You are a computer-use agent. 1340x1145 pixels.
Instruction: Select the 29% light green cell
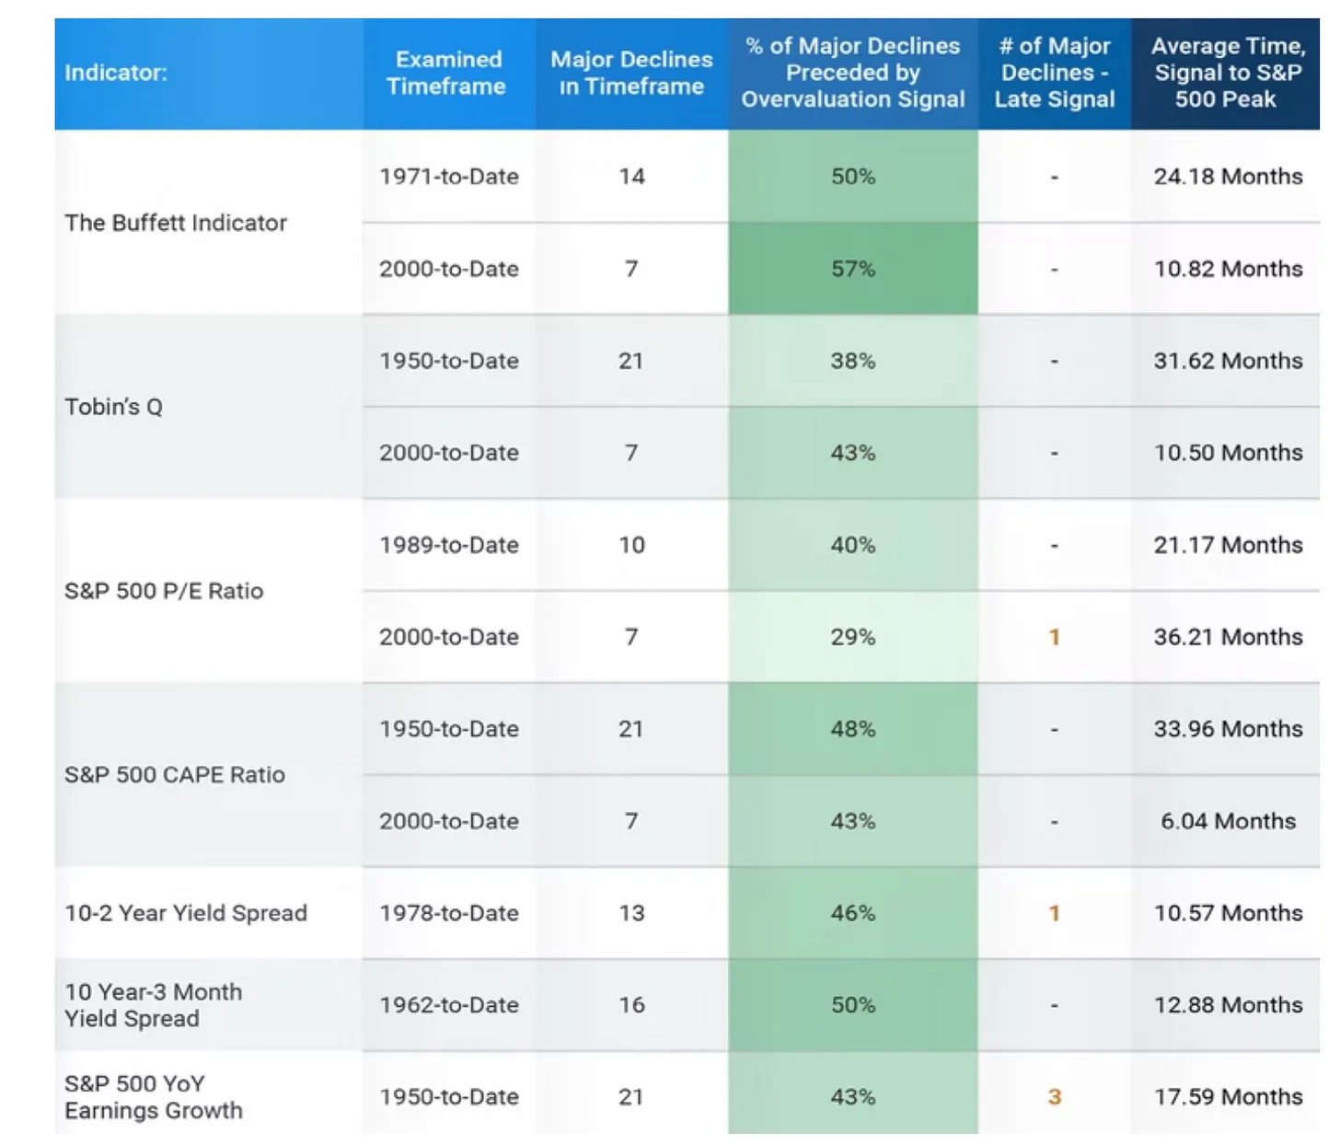853,637
